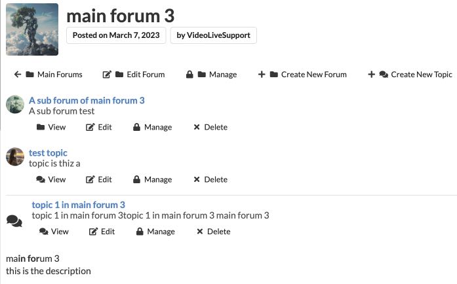457x284 pixels.
Task: Open the 'test topic' link
Action: (48, 152)
